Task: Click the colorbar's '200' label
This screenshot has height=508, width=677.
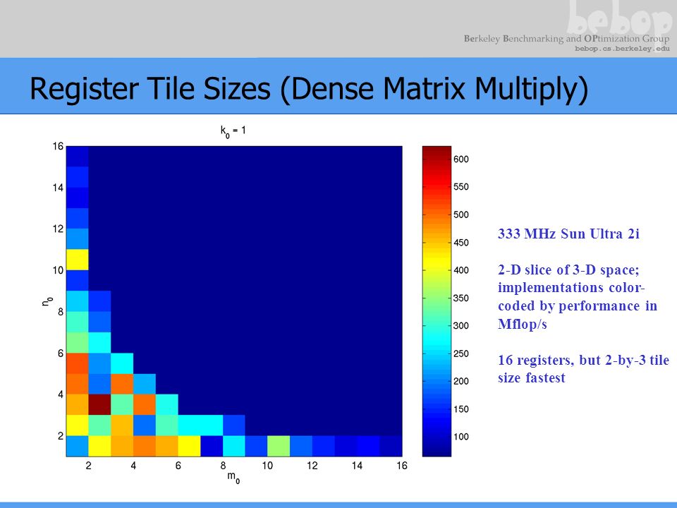Action: pyautogui.click(x=461, y=381)
